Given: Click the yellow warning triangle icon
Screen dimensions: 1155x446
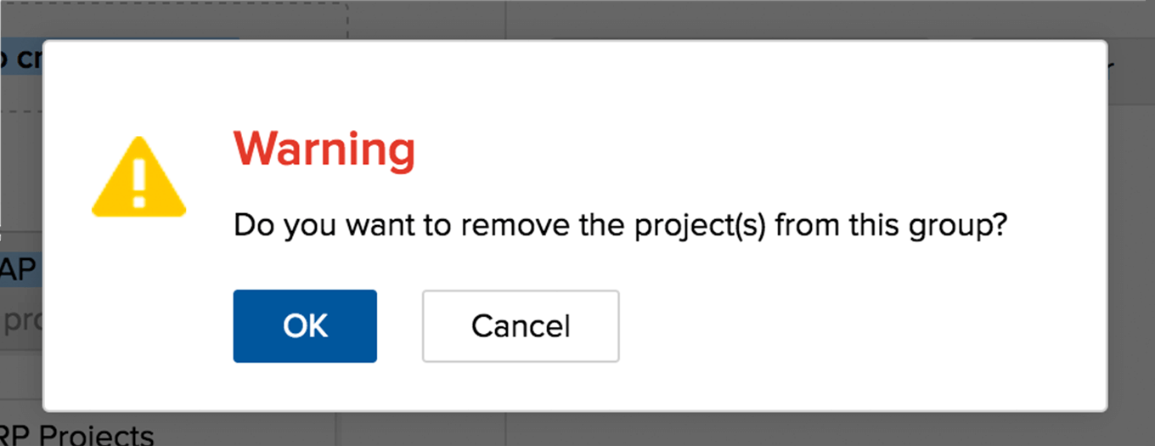Looking at the screenshot, I should (138, 177).
